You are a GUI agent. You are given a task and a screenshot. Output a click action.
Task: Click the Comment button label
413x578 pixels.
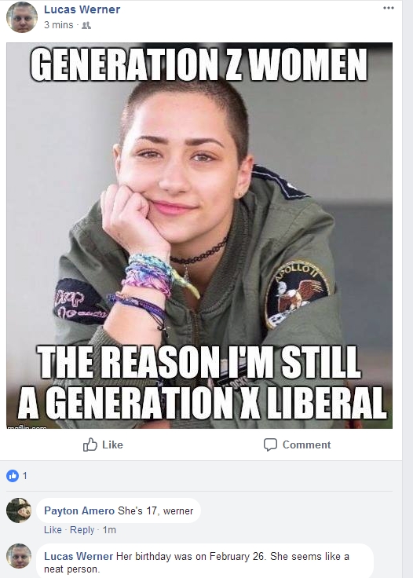pyautogui.click(x=306, y=445)
